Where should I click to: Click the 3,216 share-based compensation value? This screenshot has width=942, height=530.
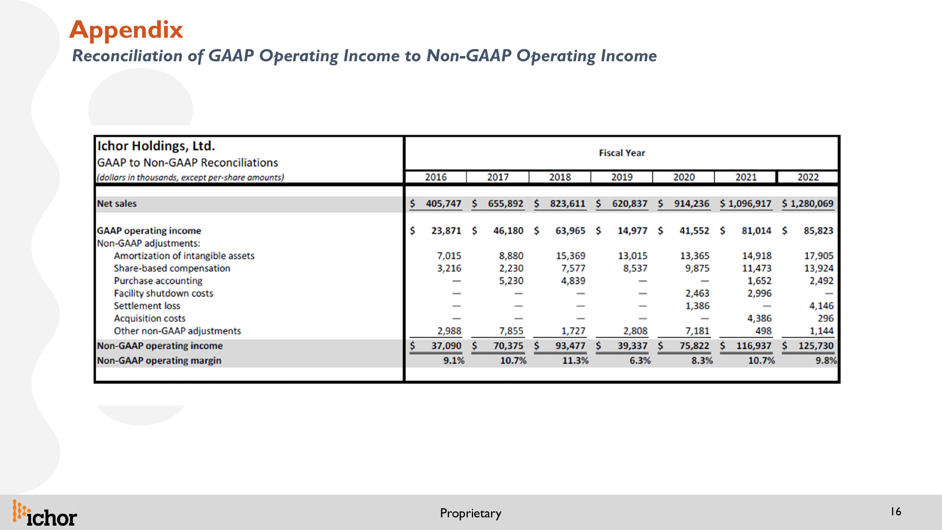pos(450,268)
